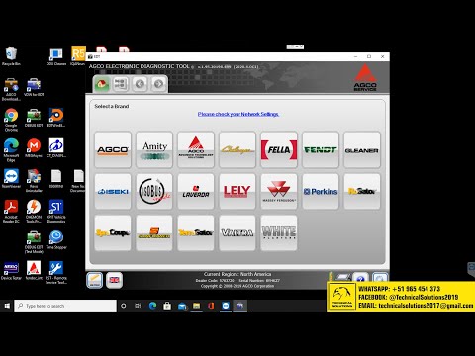
Task: Select the Gleaner brand tile
Action: coord(362,150)
